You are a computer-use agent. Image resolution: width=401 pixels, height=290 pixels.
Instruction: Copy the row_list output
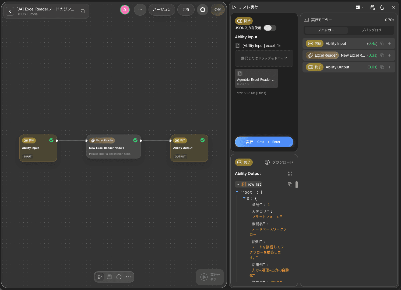click(290, 184)
